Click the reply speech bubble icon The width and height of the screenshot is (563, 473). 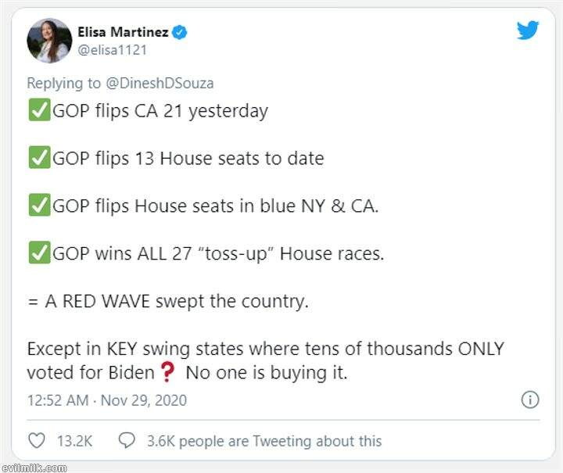[x=127, y=441]
